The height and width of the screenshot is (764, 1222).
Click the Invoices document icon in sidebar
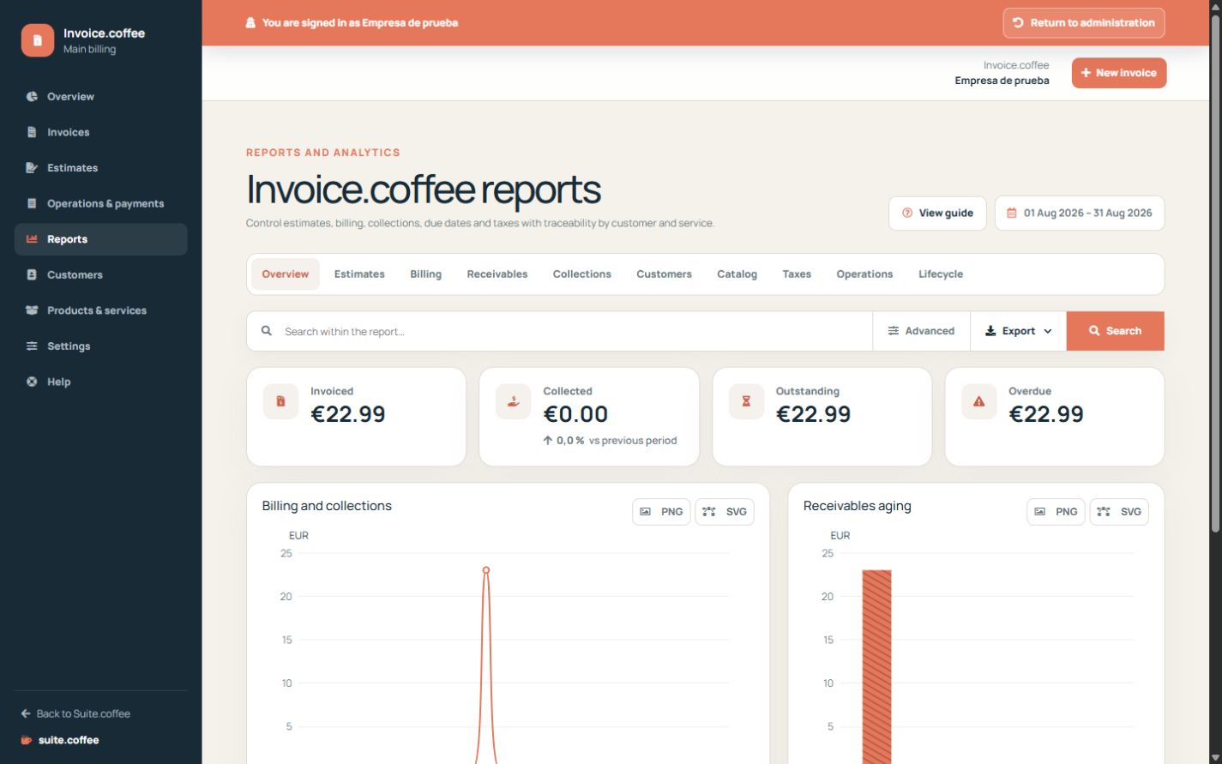pos(32,132)
